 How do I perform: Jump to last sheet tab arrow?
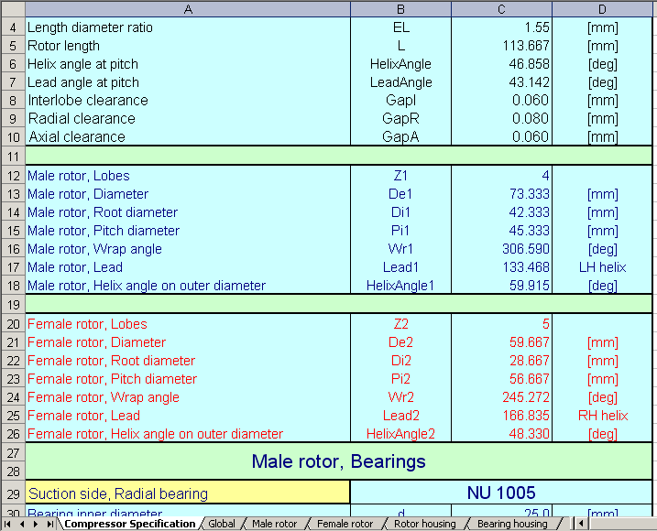49,524
